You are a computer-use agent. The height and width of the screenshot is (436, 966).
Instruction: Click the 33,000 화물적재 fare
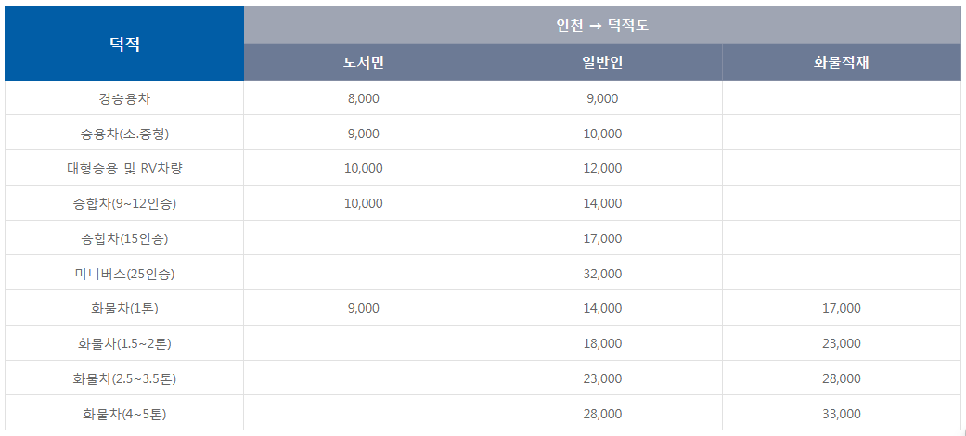point(841,414)
